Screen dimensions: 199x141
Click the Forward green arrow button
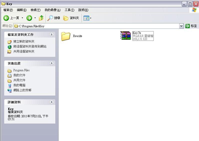29,18
